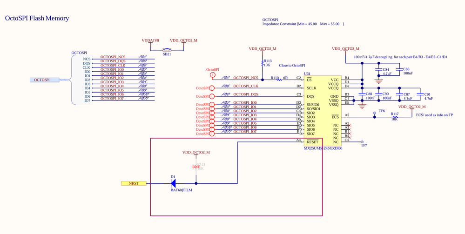Select capacitor C88 100nF symbol
465x234 pixels.
pos(362,94)
